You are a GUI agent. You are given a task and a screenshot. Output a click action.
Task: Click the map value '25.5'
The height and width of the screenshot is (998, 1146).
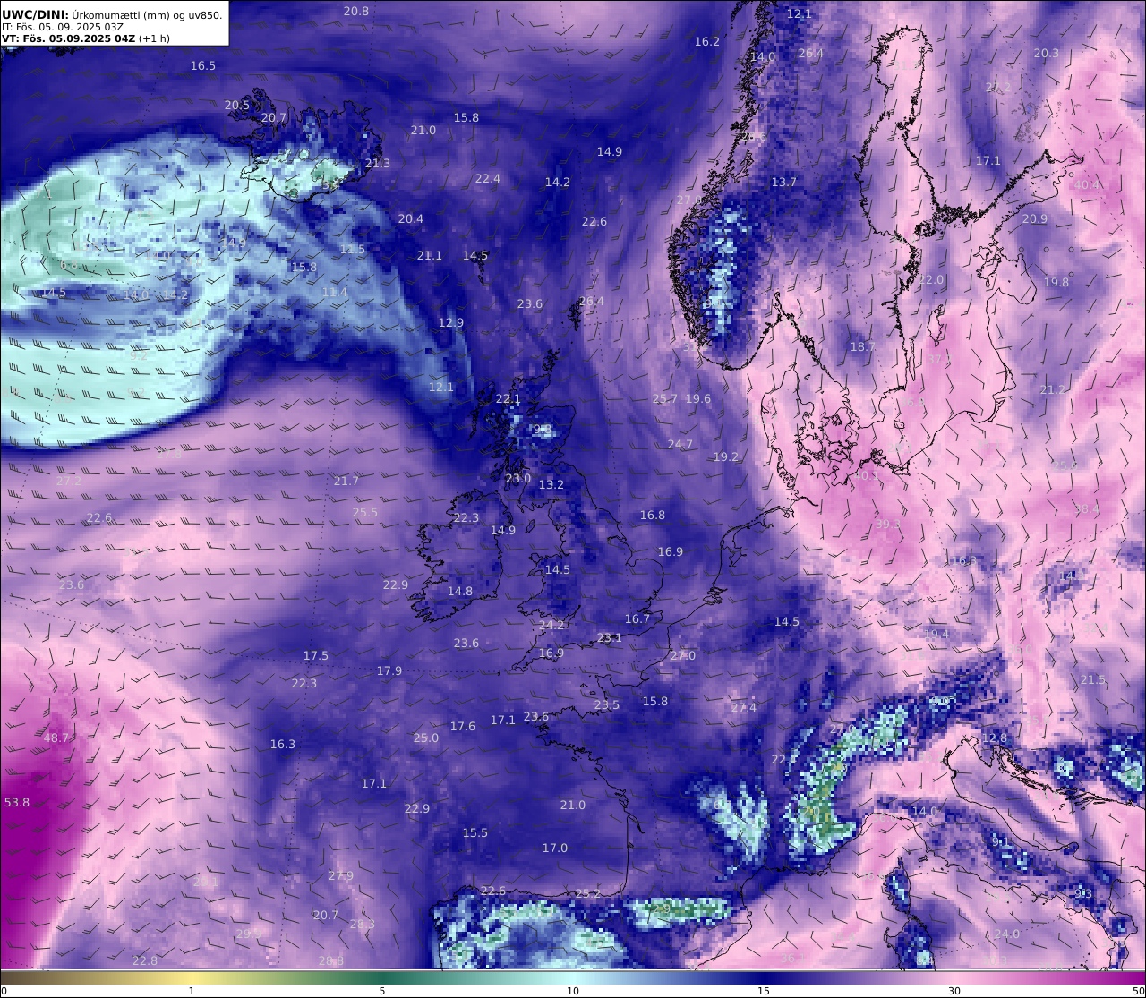click(x=365, y=513)
